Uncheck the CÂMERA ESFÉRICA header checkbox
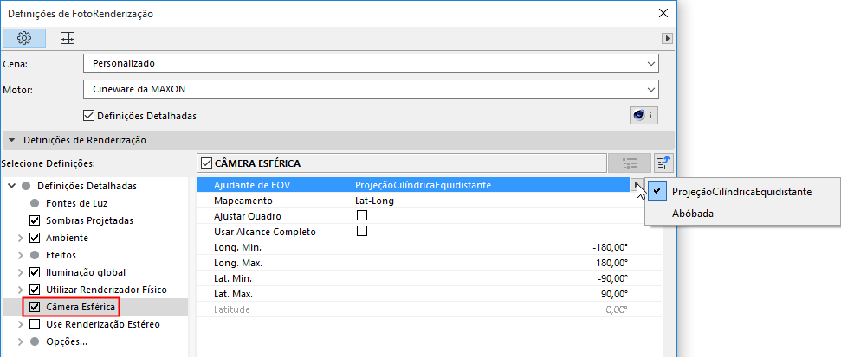Image resolution: width=841 pixels, height=357 pixels. 205,163
